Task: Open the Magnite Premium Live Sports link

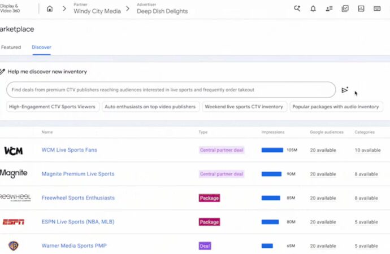Action: coord(78,174)
